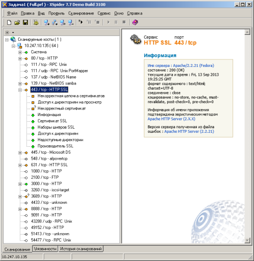254x261 pixels.
Task: Click the gray stop all button
Action: (124, 22)
